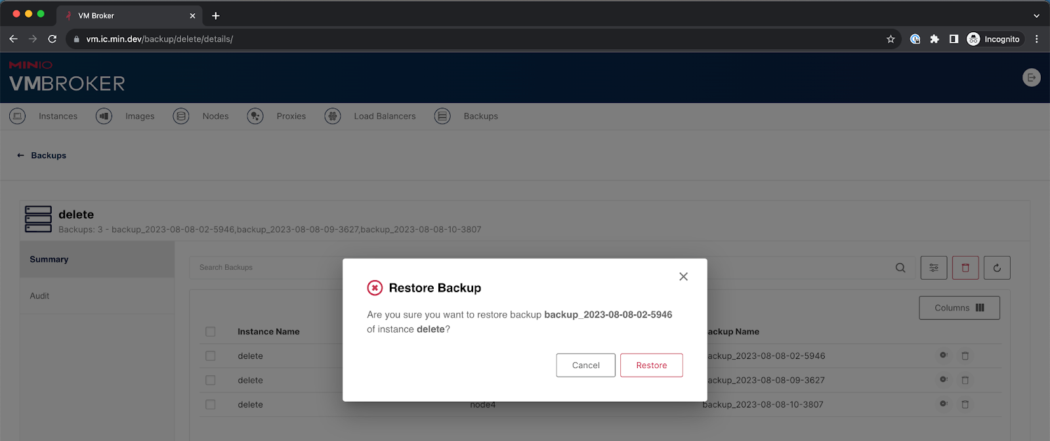Select checkbox for first delete row
Viewport: 1050px width, 441px height.
click(211, 356)
